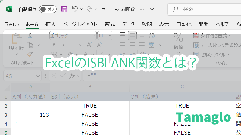The height and width of the screenshot is (135, 241).
Task: Click the percent number format icon
Action: pos(178,38)
